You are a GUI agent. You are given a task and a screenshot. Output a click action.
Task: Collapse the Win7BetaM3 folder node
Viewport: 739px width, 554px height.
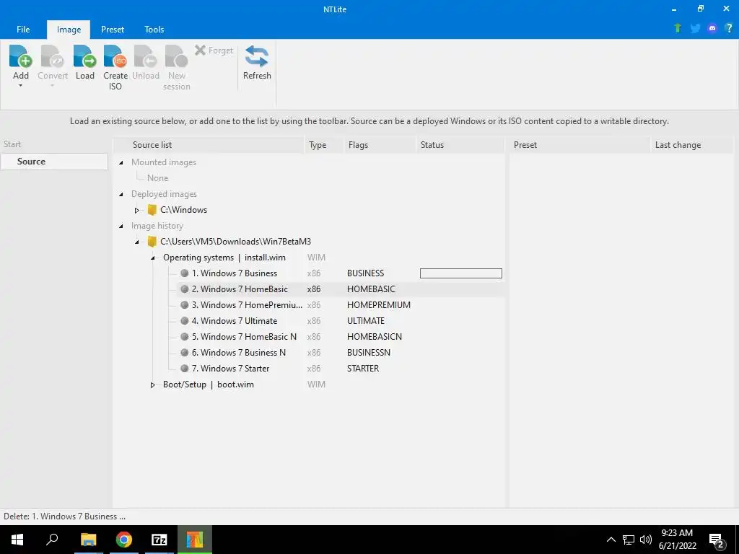[x=136, y=242]
